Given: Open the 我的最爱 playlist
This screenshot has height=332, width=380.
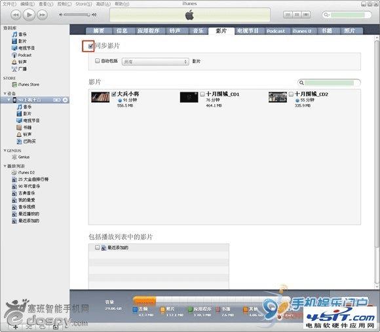Looking at the screenshot, I should point(24,200).
